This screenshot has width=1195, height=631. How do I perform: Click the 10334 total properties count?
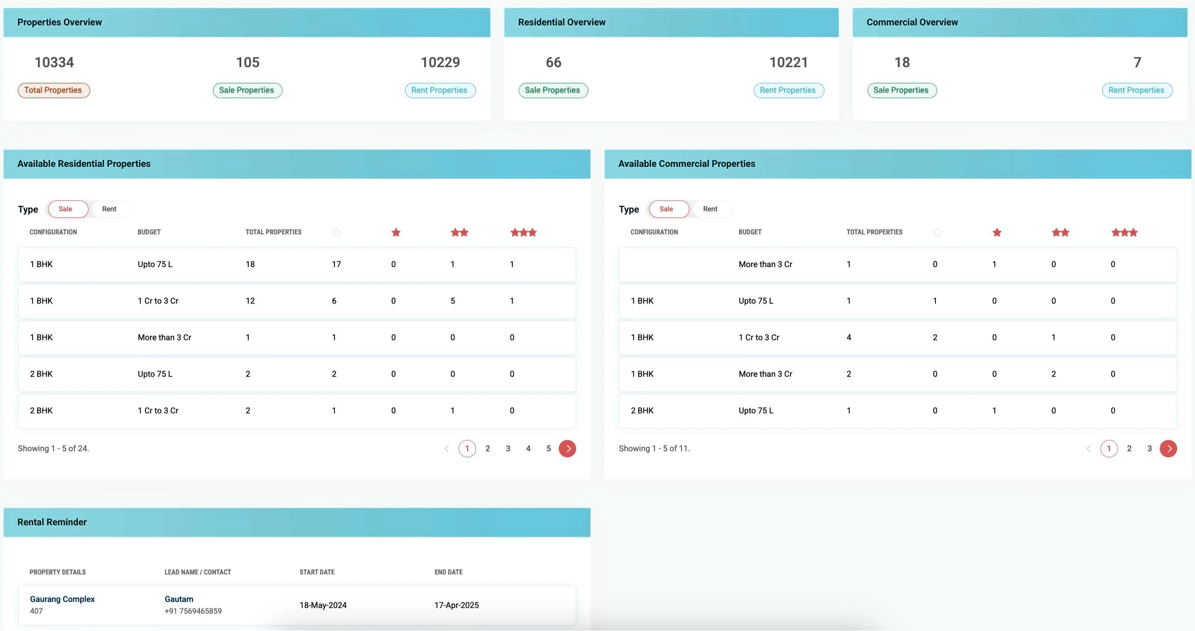[x=54, y=62]
